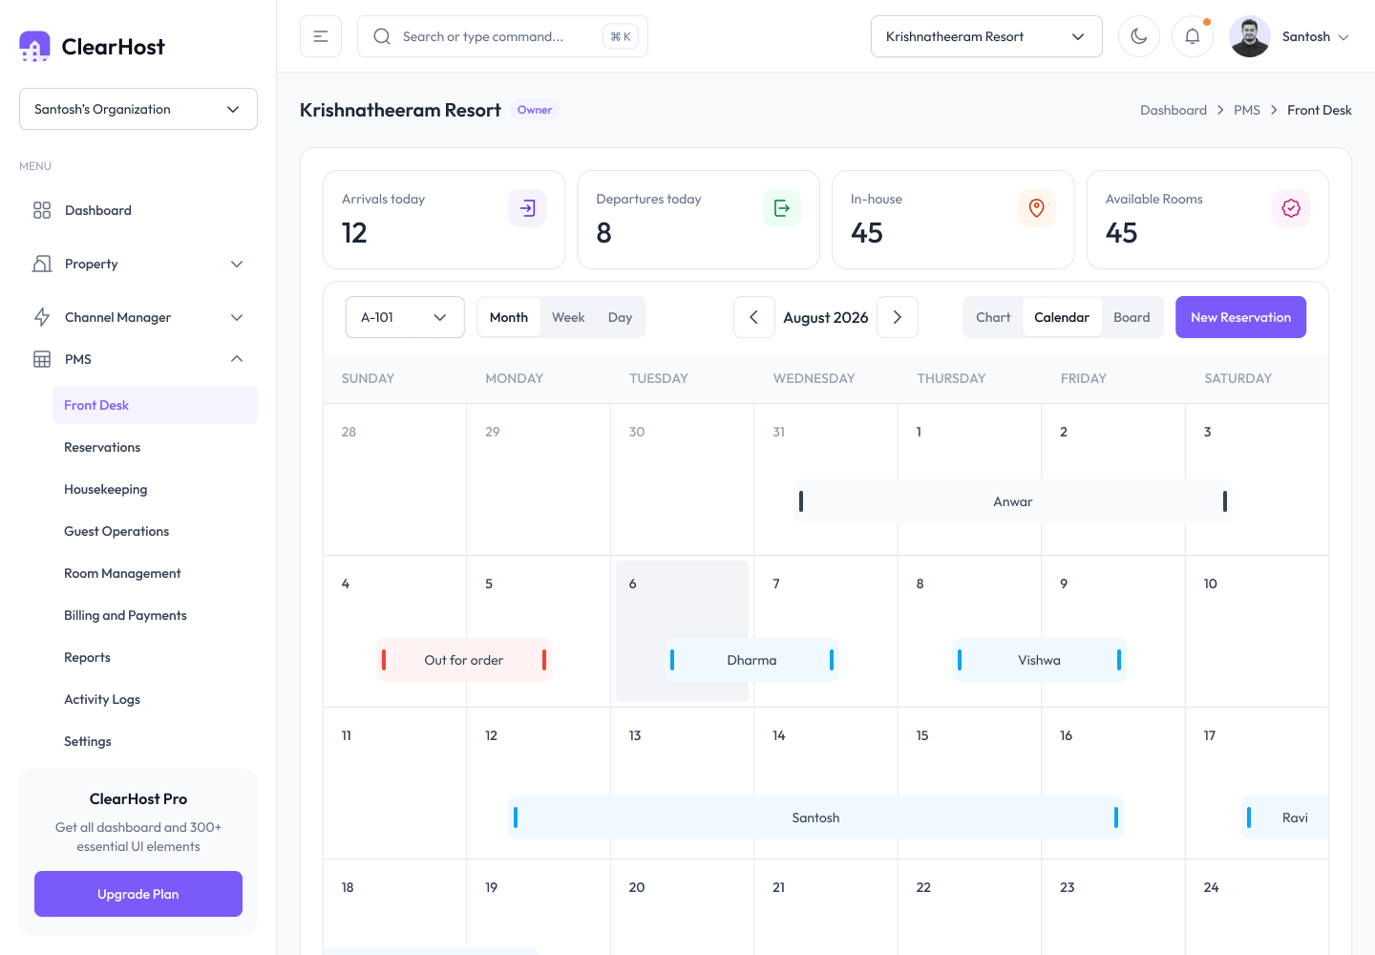1375x955 pixels.
Task: Expand the Channel Manager menu
Action: [138, 317]
